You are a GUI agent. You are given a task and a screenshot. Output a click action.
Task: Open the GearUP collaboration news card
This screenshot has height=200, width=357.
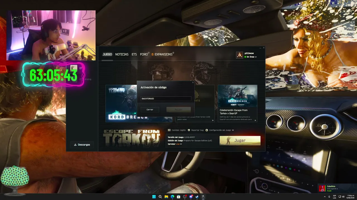point(237,103)
